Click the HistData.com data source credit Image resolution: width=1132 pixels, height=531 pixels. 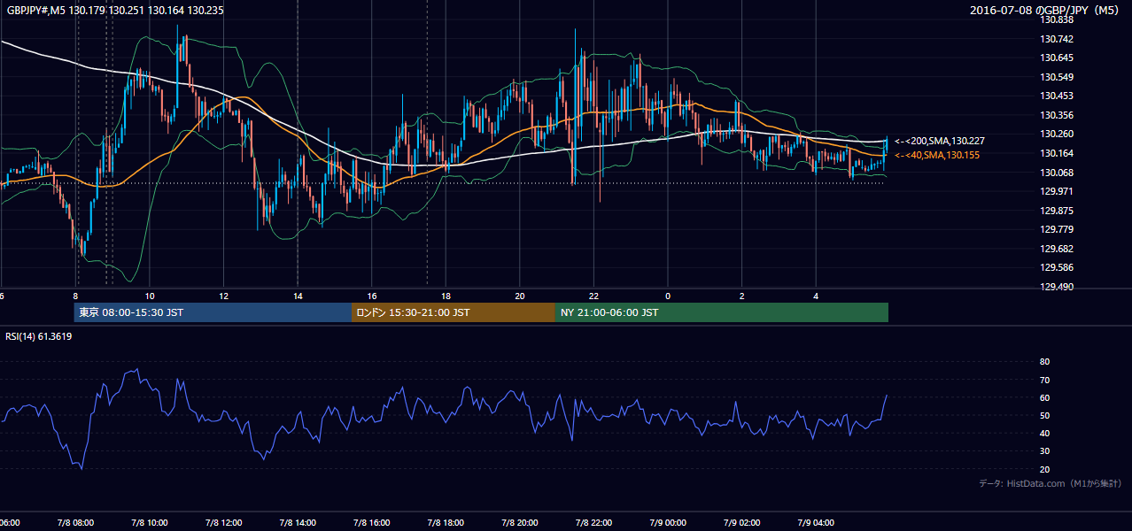coord(1050,483)
